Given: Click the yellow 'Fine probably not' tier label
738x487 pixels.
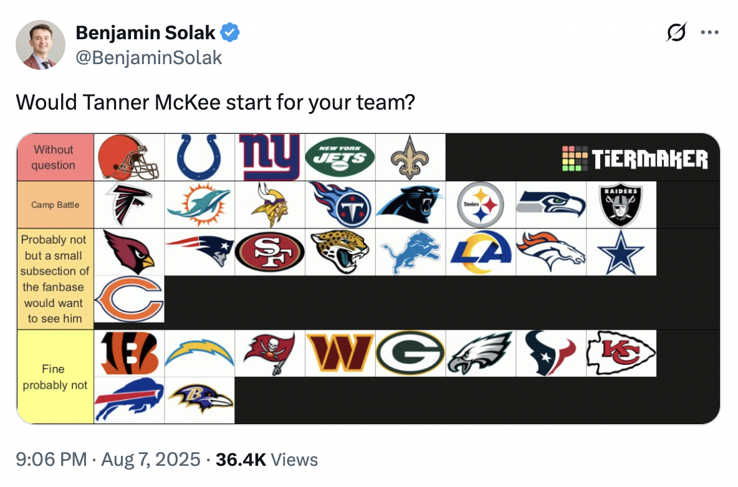Looking at the screenshot, I should pyautogui.click(x=55, y=377).
